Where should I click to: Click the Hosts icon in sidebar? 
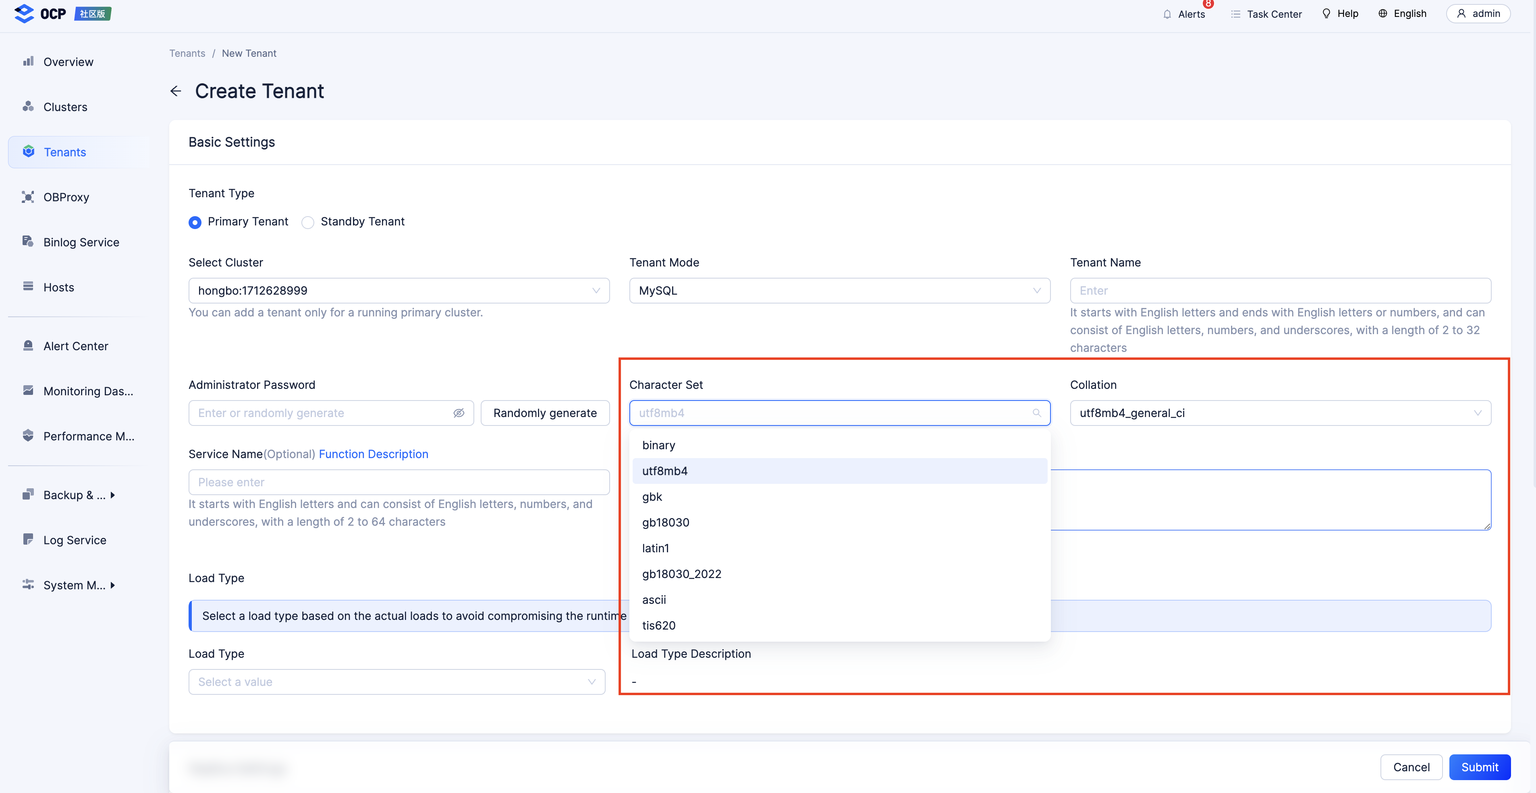pyautogui.click(x=28, y=287)
